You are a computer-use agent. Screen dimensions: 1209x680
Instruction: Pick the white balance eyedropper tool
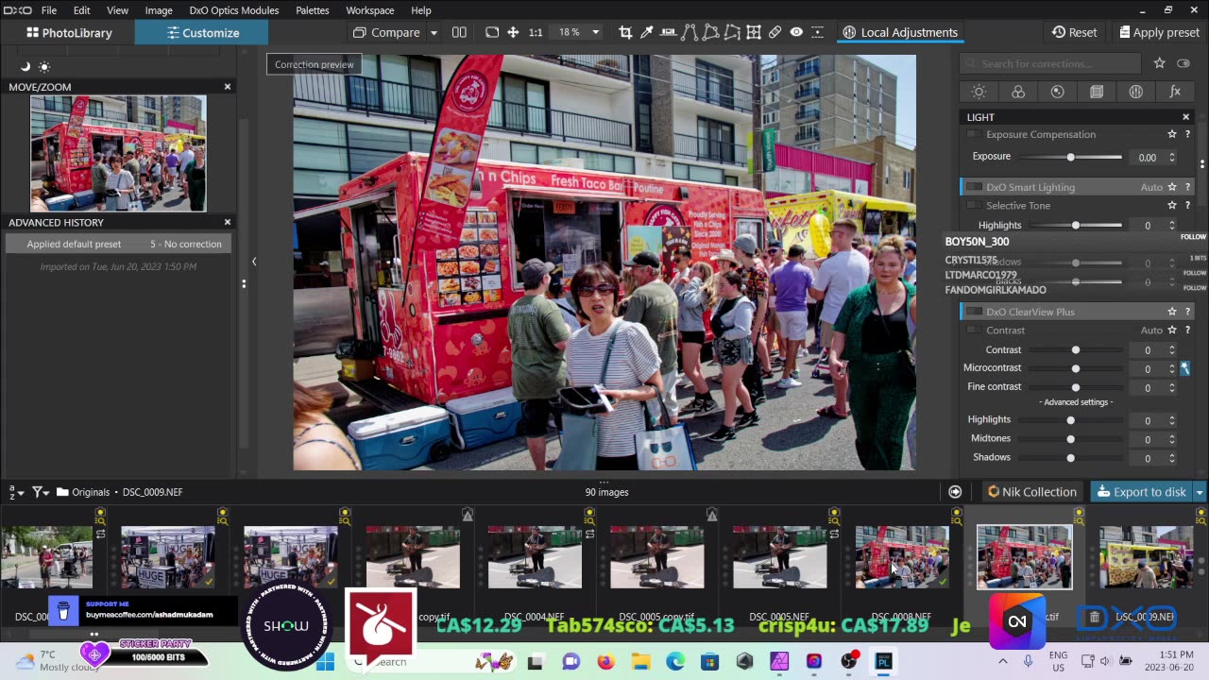tap(647, 32)
